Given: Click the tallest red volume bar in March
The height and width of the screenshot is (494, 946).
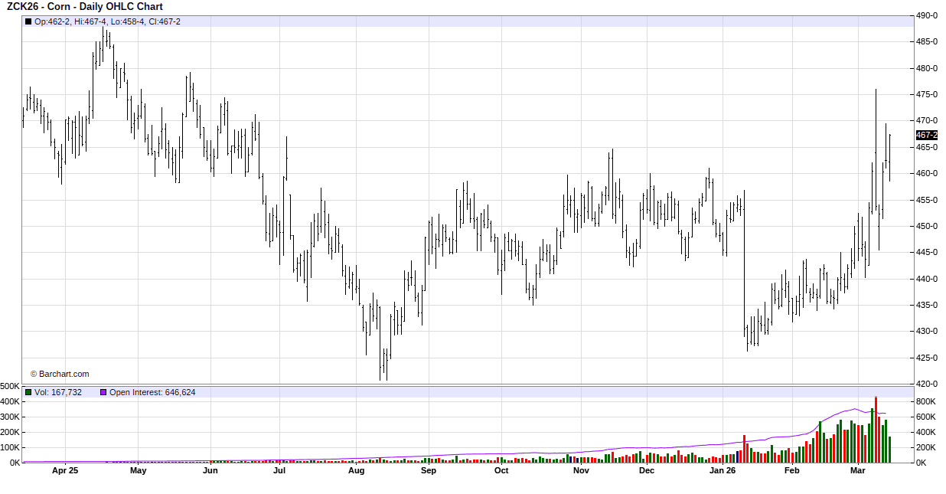Looking at the screenshot, I should pyautogui.click(x=876, y=429).
